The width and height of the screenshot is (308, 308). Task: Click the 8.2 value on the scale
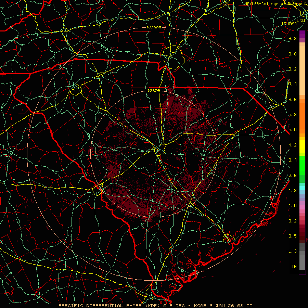293,69
